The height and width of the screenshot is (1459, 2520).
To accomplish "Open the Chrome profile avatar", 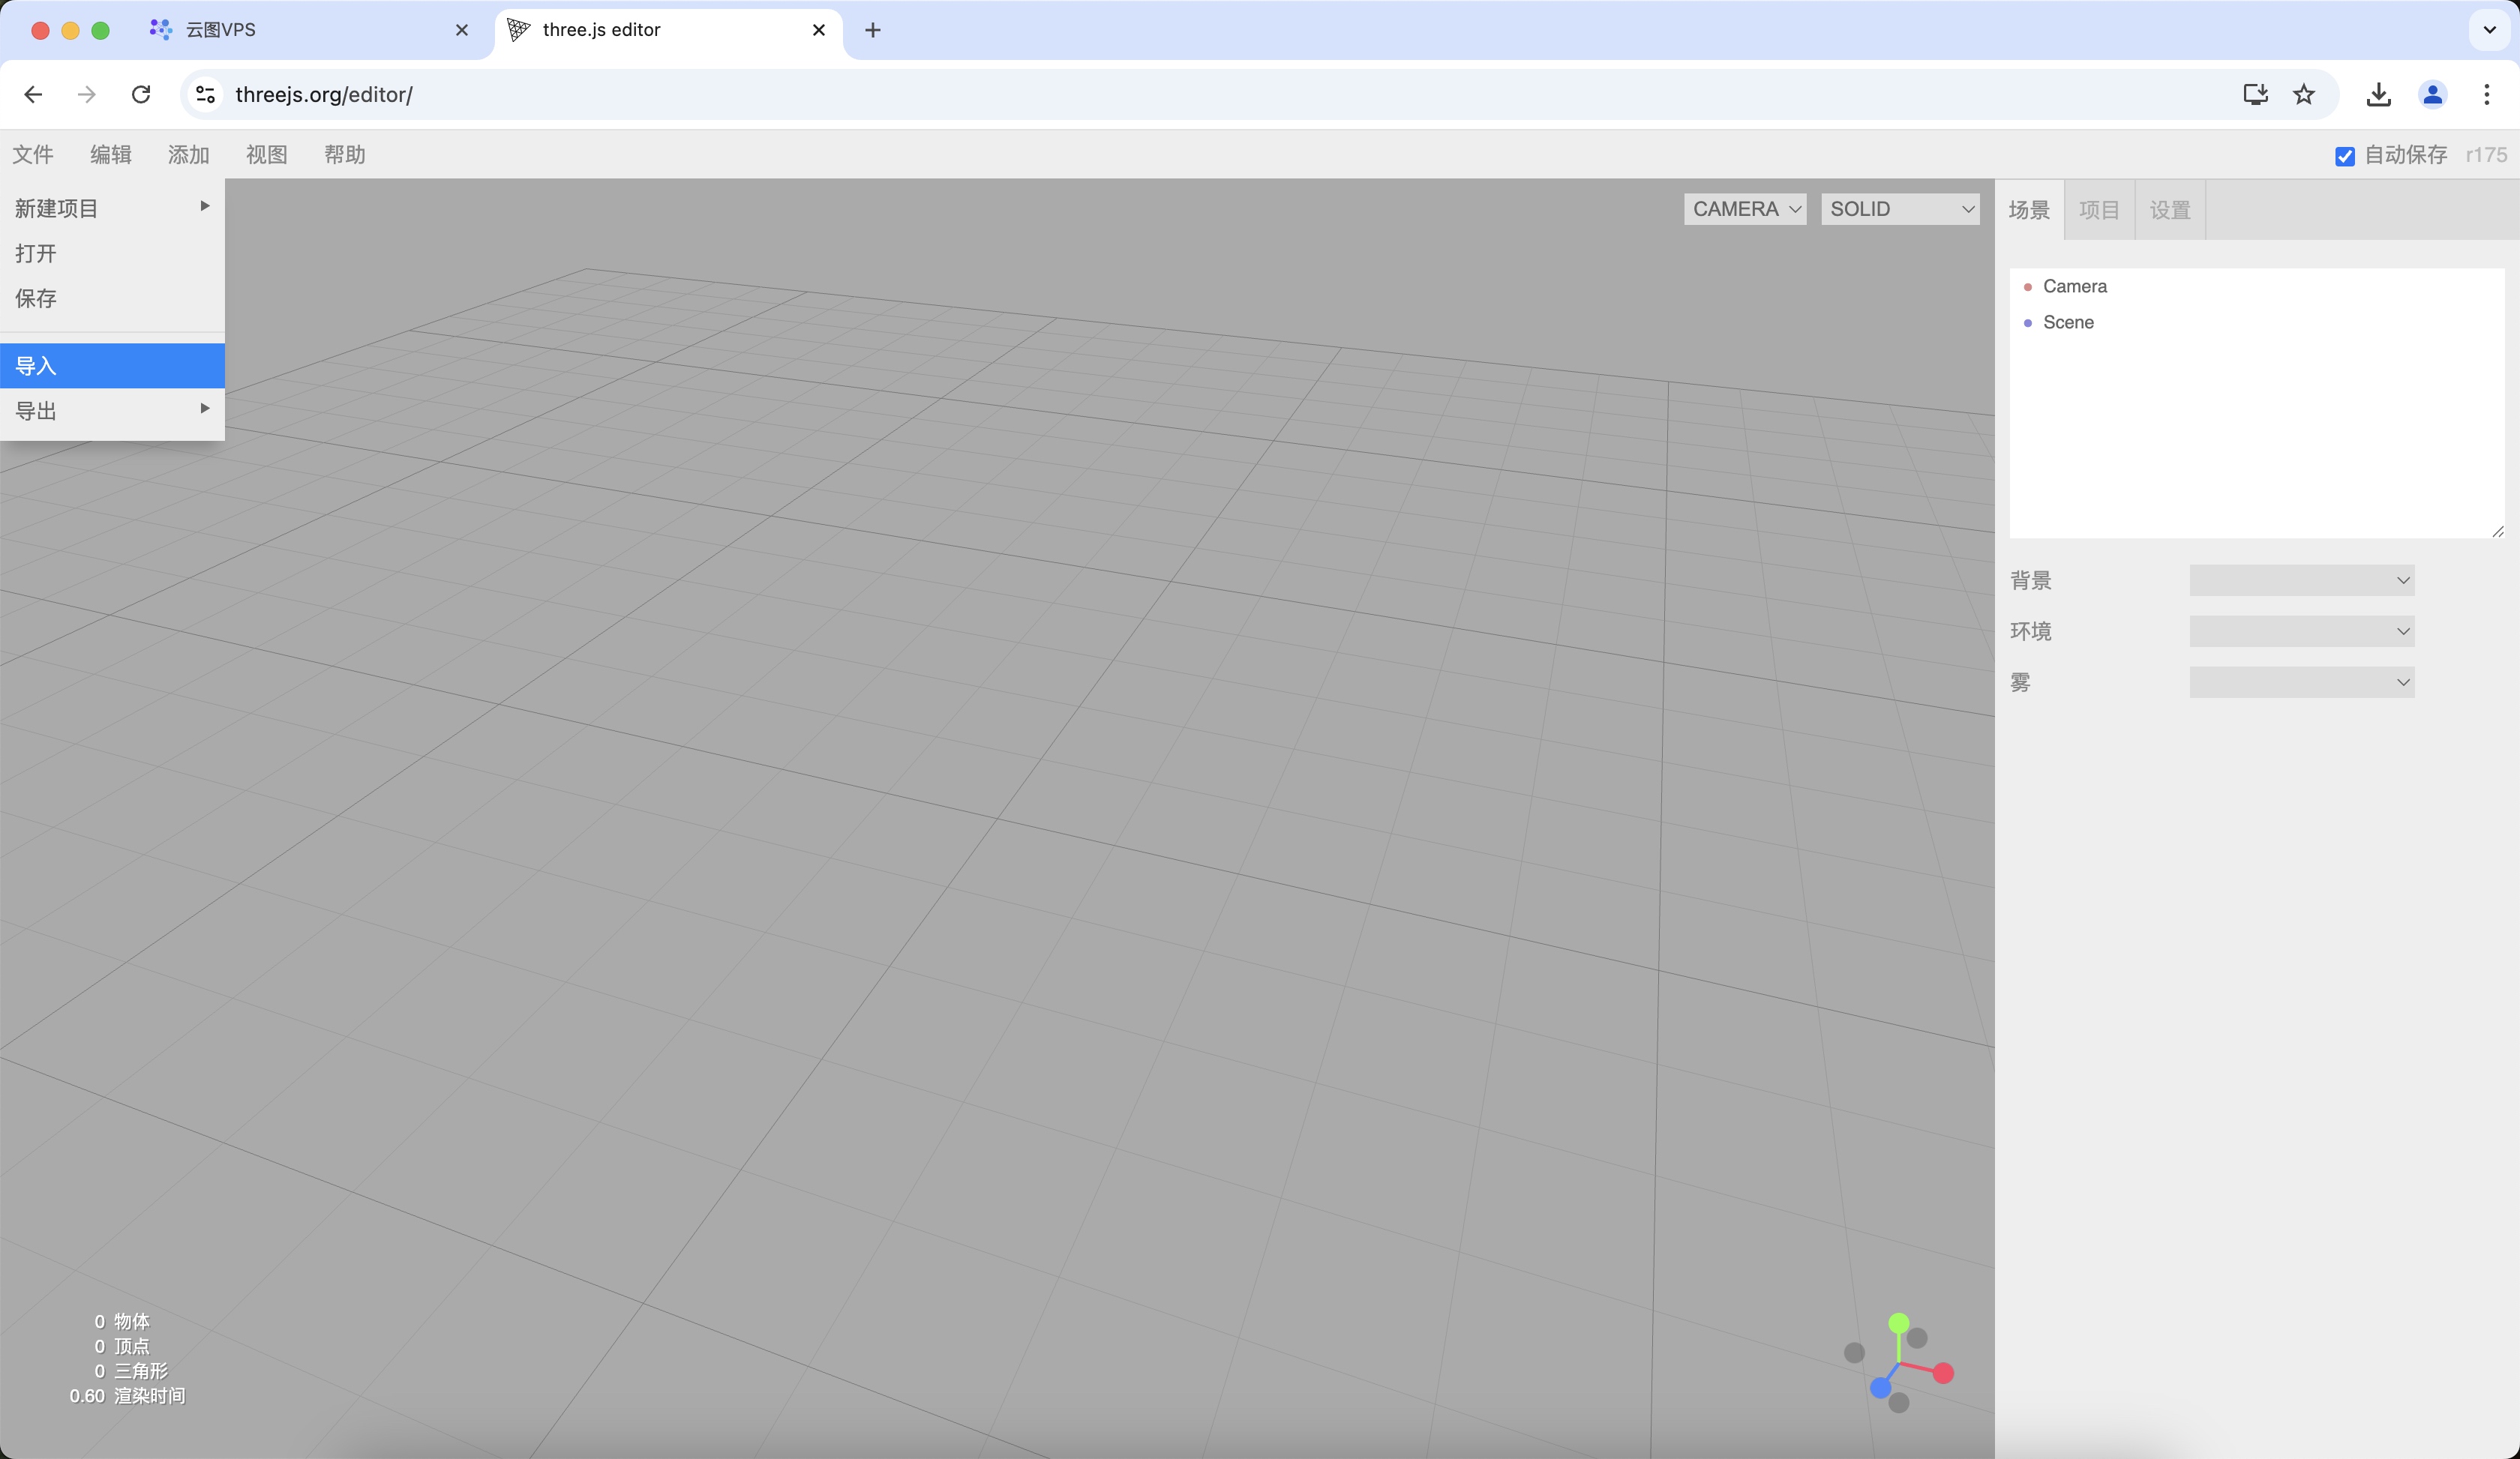I will [x=2433, y=94].
